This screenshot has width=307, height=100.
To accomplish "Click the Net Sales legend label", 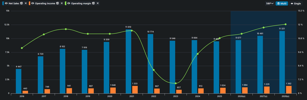I will tap(14, 4).
